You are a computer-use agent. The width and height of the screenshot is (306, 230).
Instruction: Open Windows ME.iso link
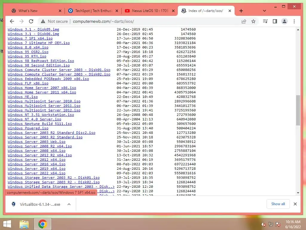[23, 97]
